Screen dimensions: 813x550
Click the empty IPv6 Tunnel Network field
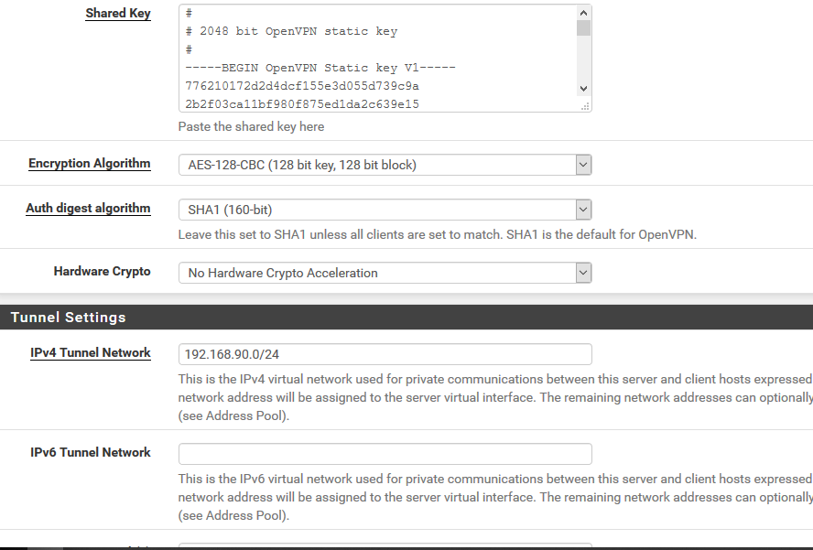[385, 454]
